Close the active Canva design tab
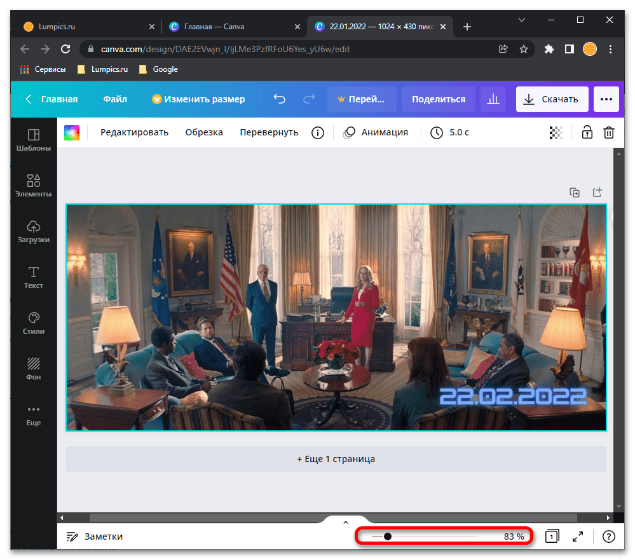Screen dimensions: 635x560 (x=443, y=27)
